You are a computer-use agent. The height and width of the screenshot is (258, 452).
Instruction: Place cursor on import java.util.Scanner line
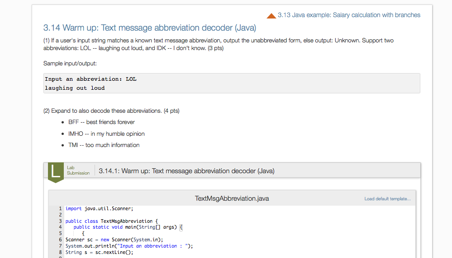(100, 208)
